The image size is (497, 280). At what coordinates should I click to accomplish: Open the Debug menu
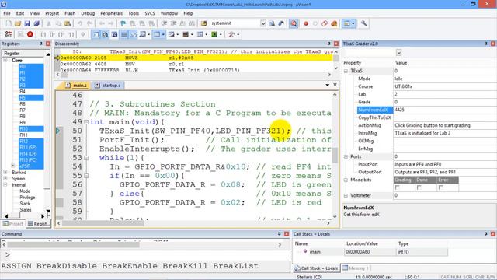pos(88,13)
